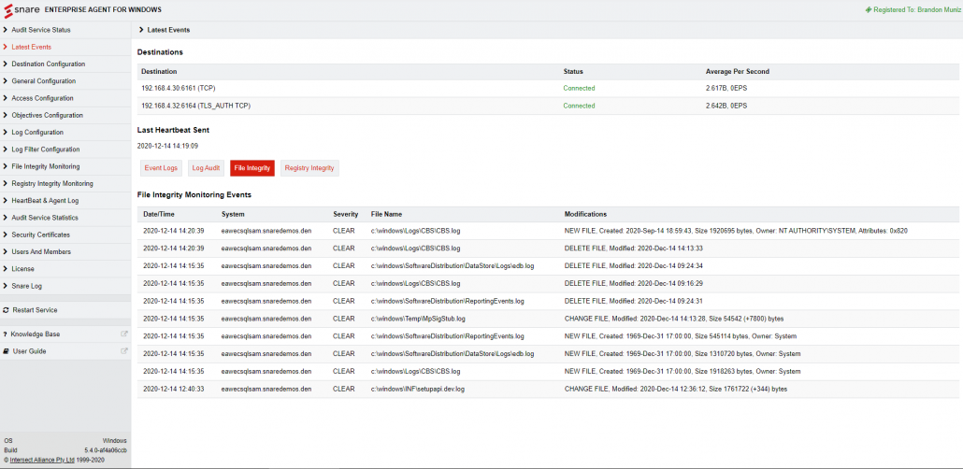The image size is (963, 469).
Task: Click modification with Size 1920695 bytes
Action: pos(736,231)
